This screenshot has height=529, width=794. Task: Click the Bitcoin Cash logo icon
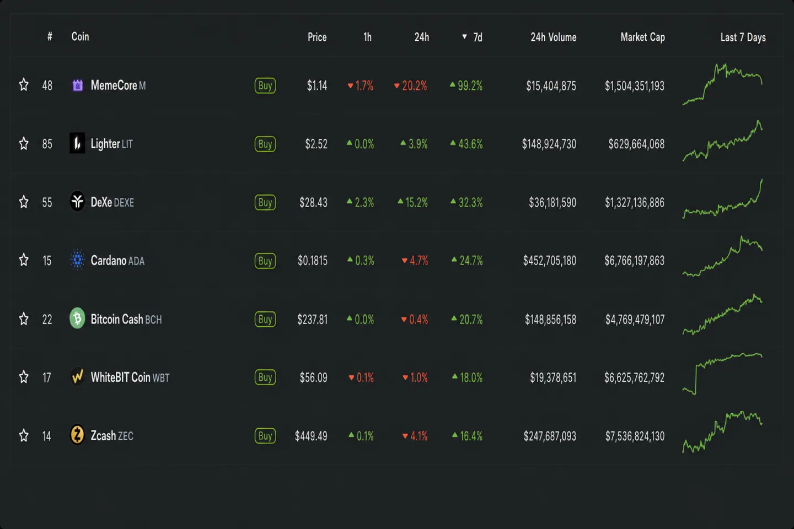tap(77, 319)
